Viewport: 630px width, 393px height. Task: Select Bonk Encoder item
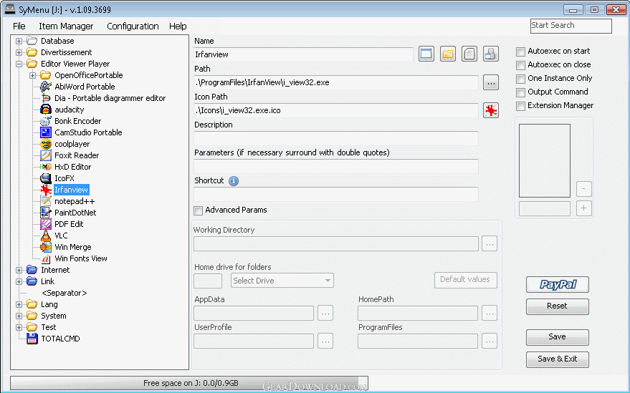pyautogui.click(x=77, y=121)
